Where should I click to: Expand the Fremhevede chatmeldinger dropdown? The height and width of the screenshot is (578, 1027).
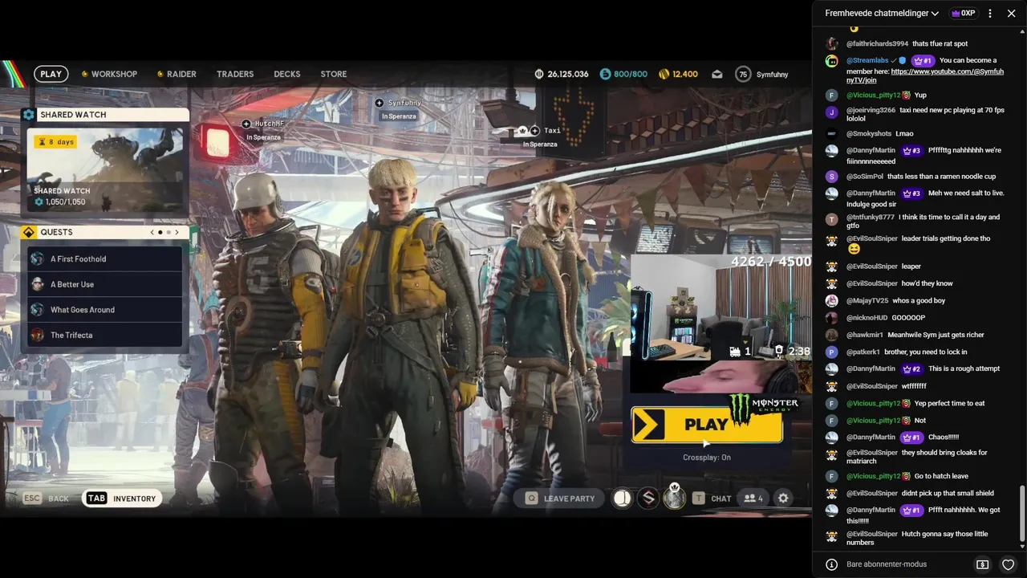[x=882, y=14]
